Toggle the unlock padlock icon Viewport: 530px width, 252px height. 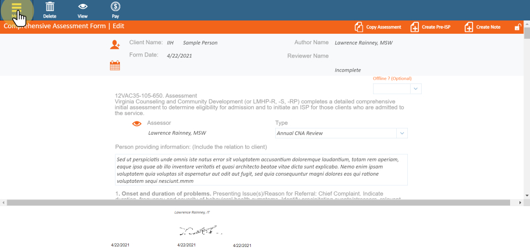pyautogui.click(x=517, y=27)
